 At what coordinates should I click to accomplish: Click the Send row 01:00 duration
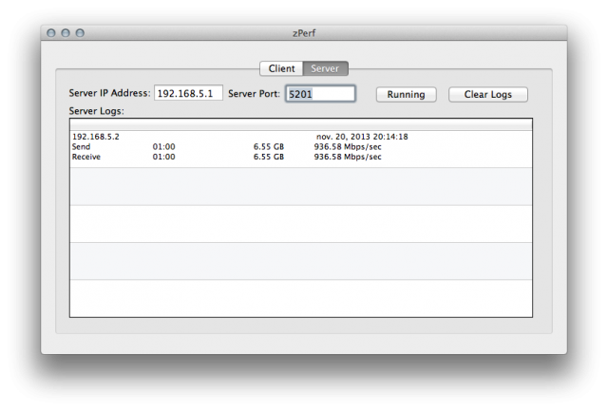point(163,147)
